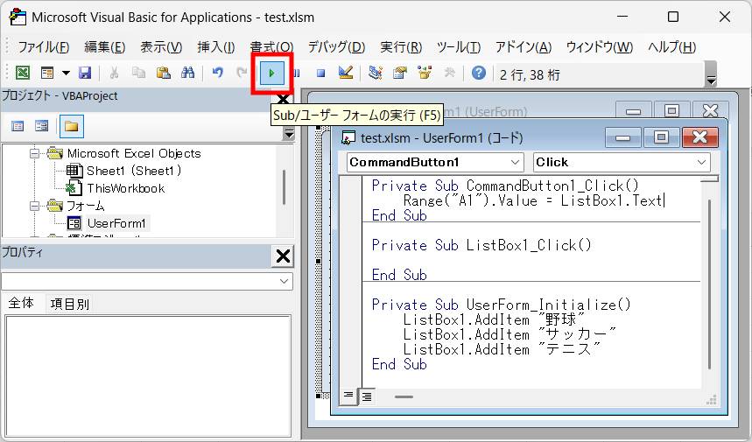
Task: Open the 表示(V) menu
Action: click(161, 47)
